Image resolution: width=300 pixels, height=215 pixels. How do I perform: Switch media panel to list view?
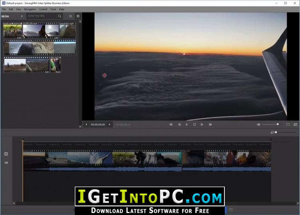tap(70, 16)
